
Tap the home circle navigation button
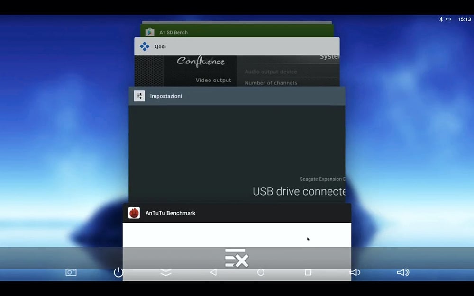point(261,272)
